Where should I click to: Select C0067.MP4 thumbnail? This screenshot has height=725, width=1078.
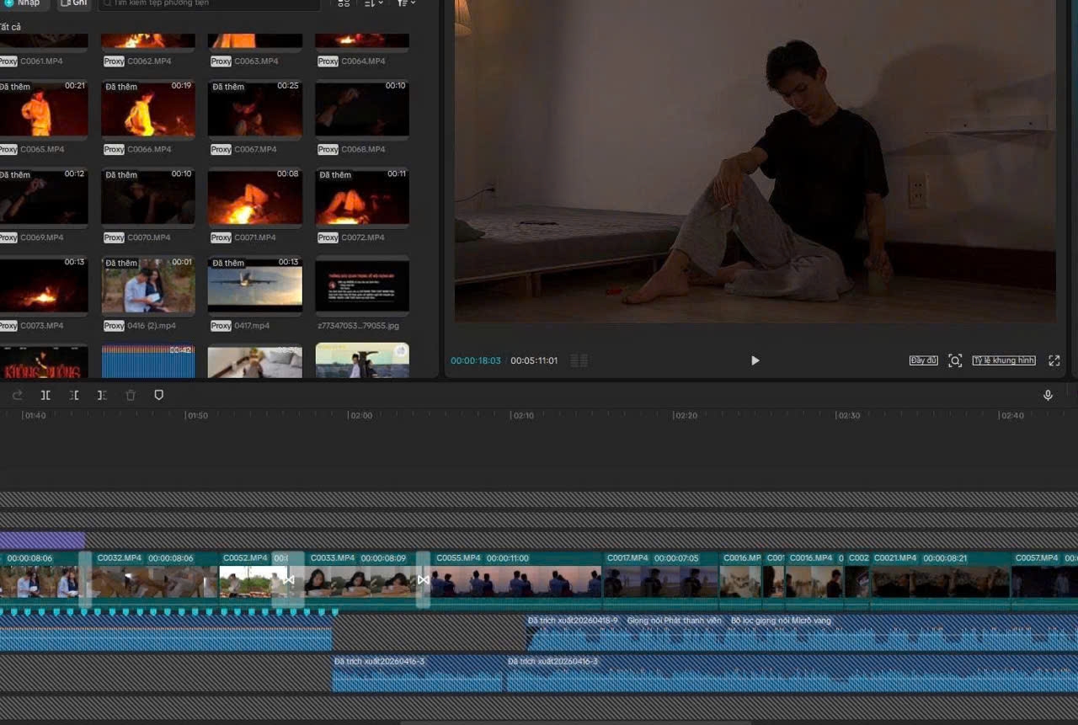[255, 109]
